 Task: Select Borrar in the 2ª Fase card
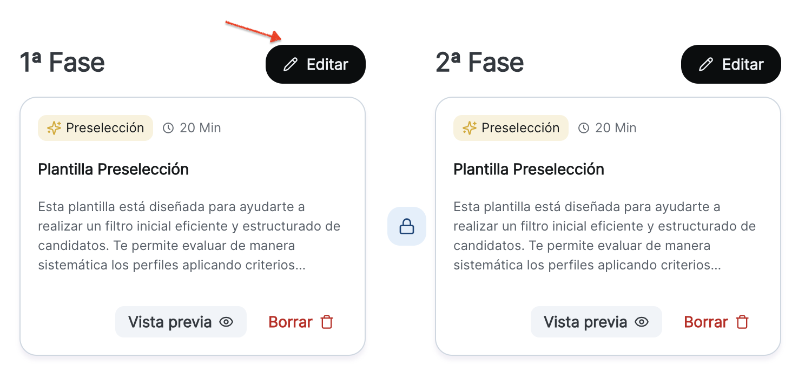tap(707, 322)
